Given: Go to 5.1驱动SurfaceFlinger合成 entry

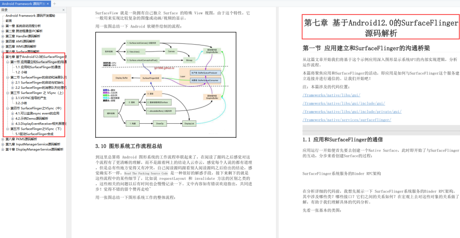Looking at the screenshot, I should click(x=34, y=134).
